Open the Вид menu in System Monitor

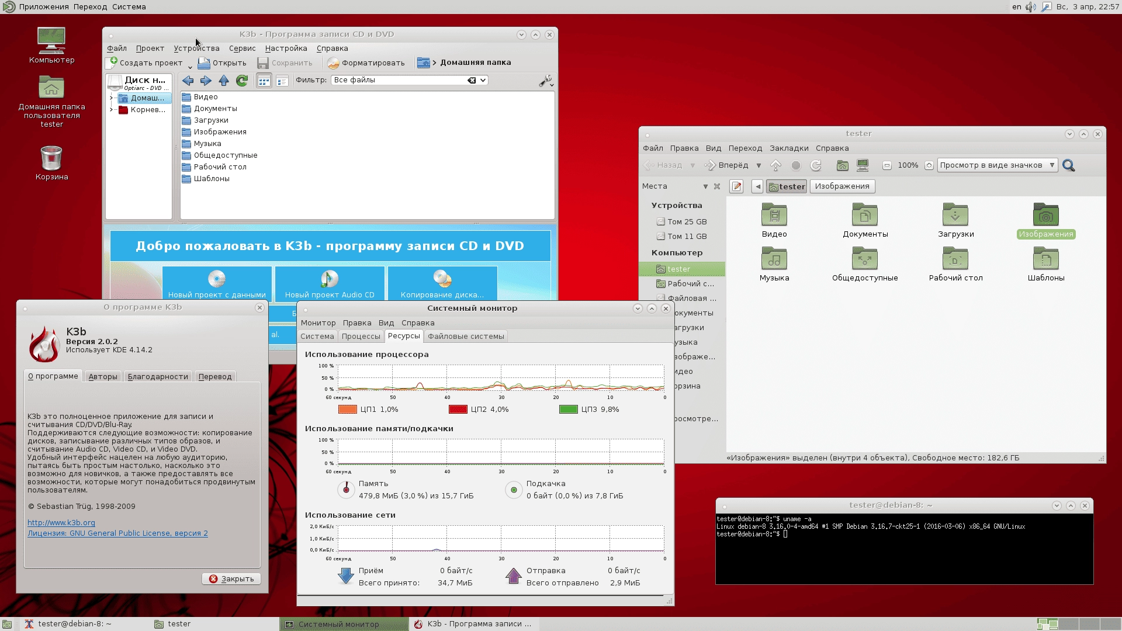tap(386, 323)
